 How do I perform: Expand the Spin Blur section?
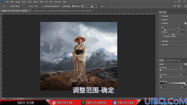coord(160,45)
